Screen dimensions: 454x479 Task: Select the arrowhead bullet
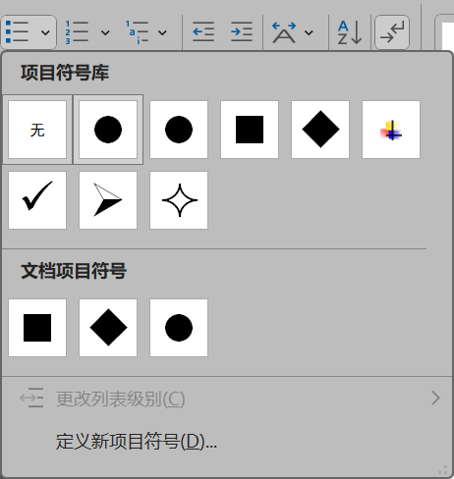[108, 200]
